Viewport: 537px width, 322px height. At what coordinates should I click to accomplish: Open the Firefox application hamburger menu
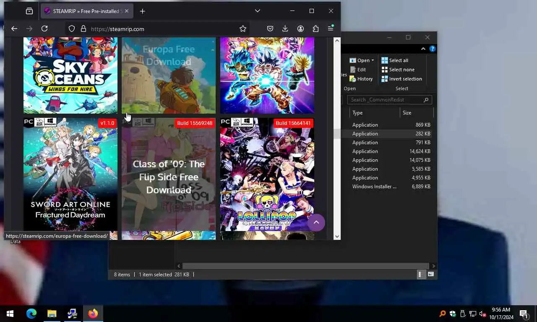point(331,29)
